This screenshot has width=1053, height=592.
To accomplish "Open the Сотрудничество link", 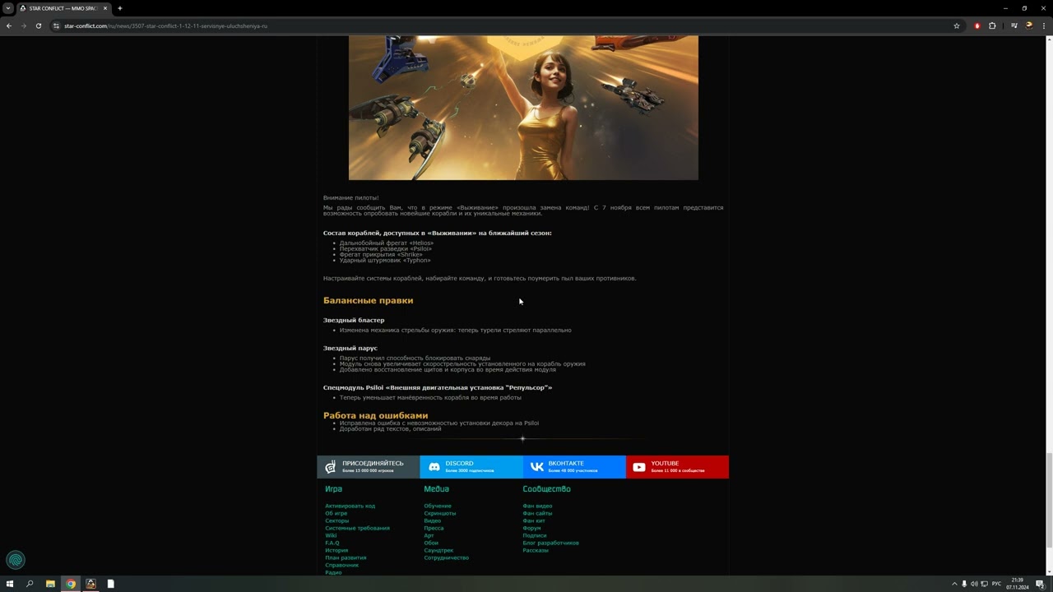I will point(446,557).
